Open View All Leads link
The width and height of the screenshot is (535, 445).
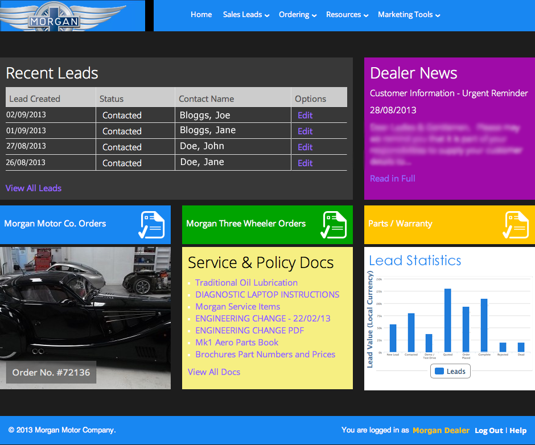click(34, 188)
